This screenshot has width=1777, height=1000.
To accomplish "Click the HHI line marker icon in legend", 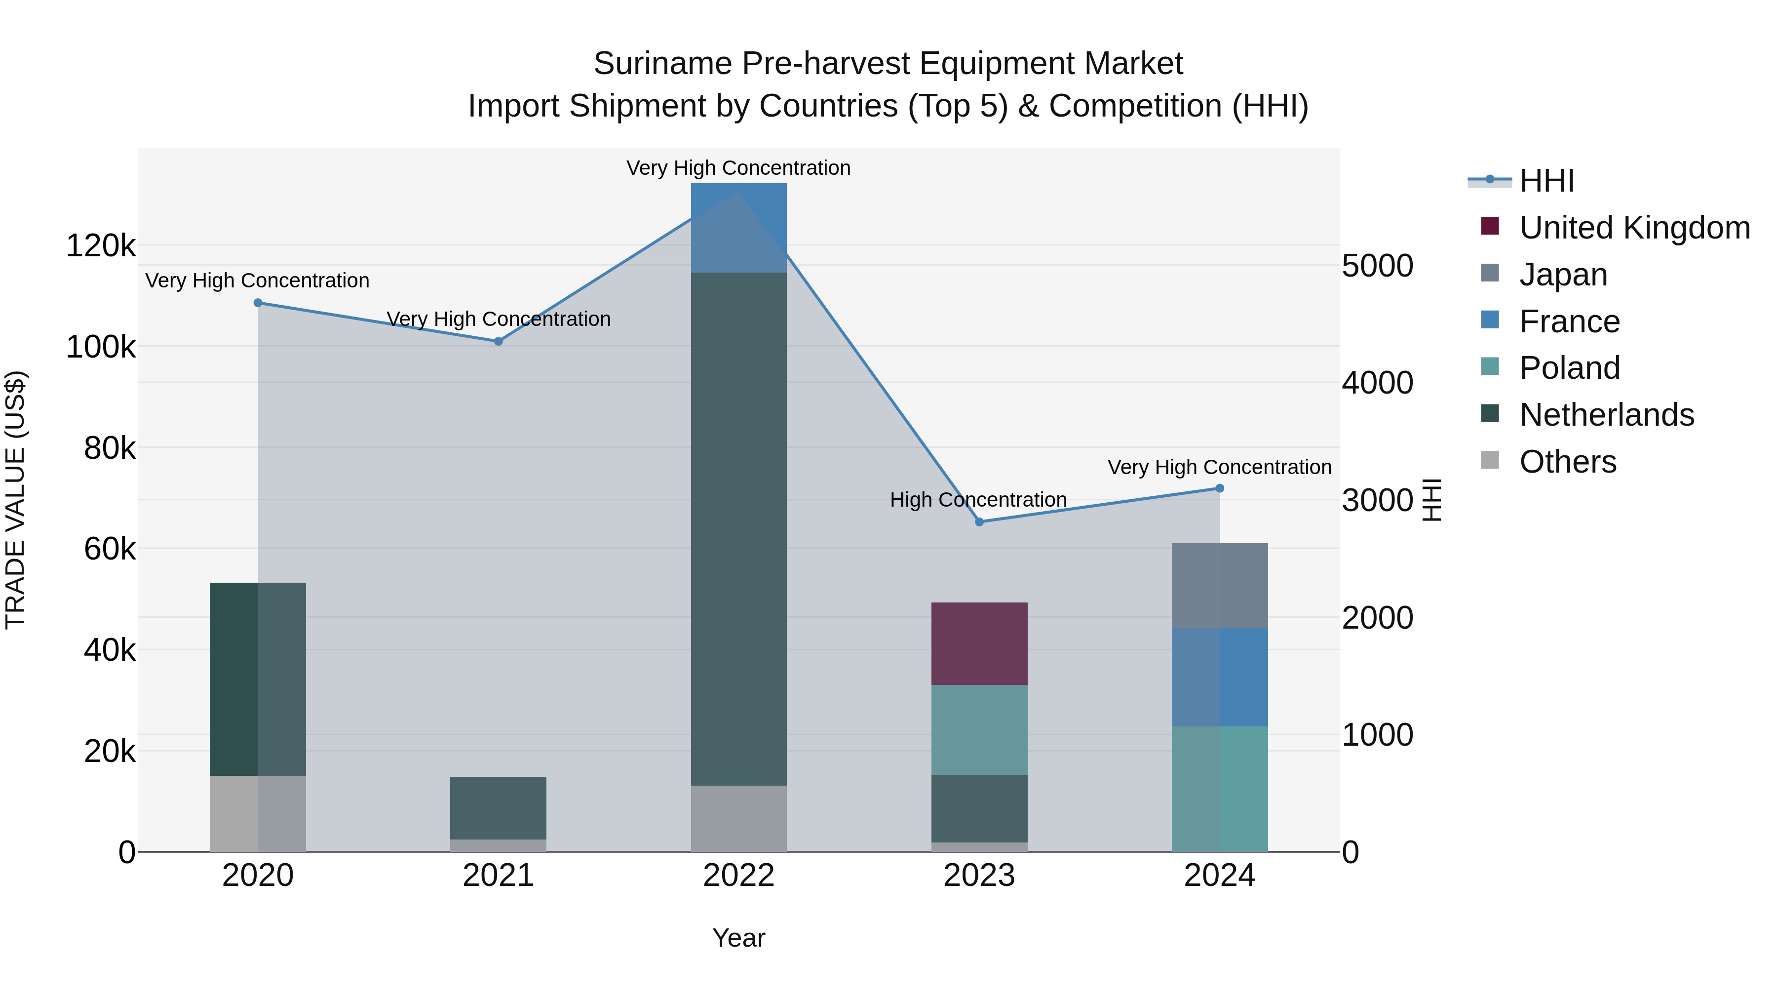I will point(1490,180).
